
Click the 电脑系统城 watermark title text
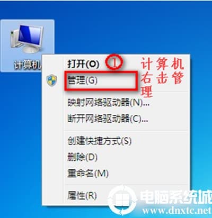click(x=176, y=197)
